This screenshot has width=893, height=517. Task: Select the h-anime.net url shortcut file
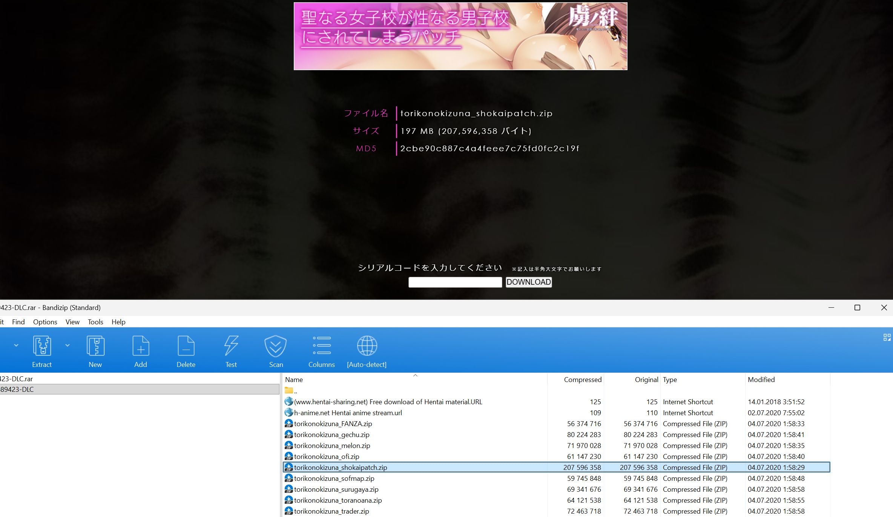click(556, 413)
